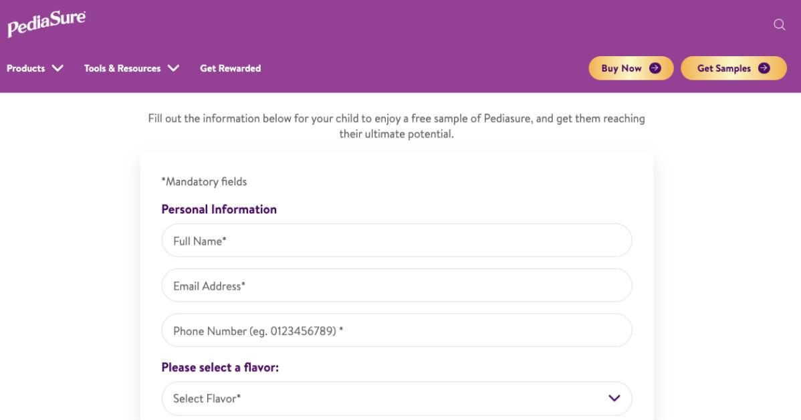The height and width of the screenshot is (420, 801).
Task: Click the Mandatory fields note
Action: click(x=204, y=181)
